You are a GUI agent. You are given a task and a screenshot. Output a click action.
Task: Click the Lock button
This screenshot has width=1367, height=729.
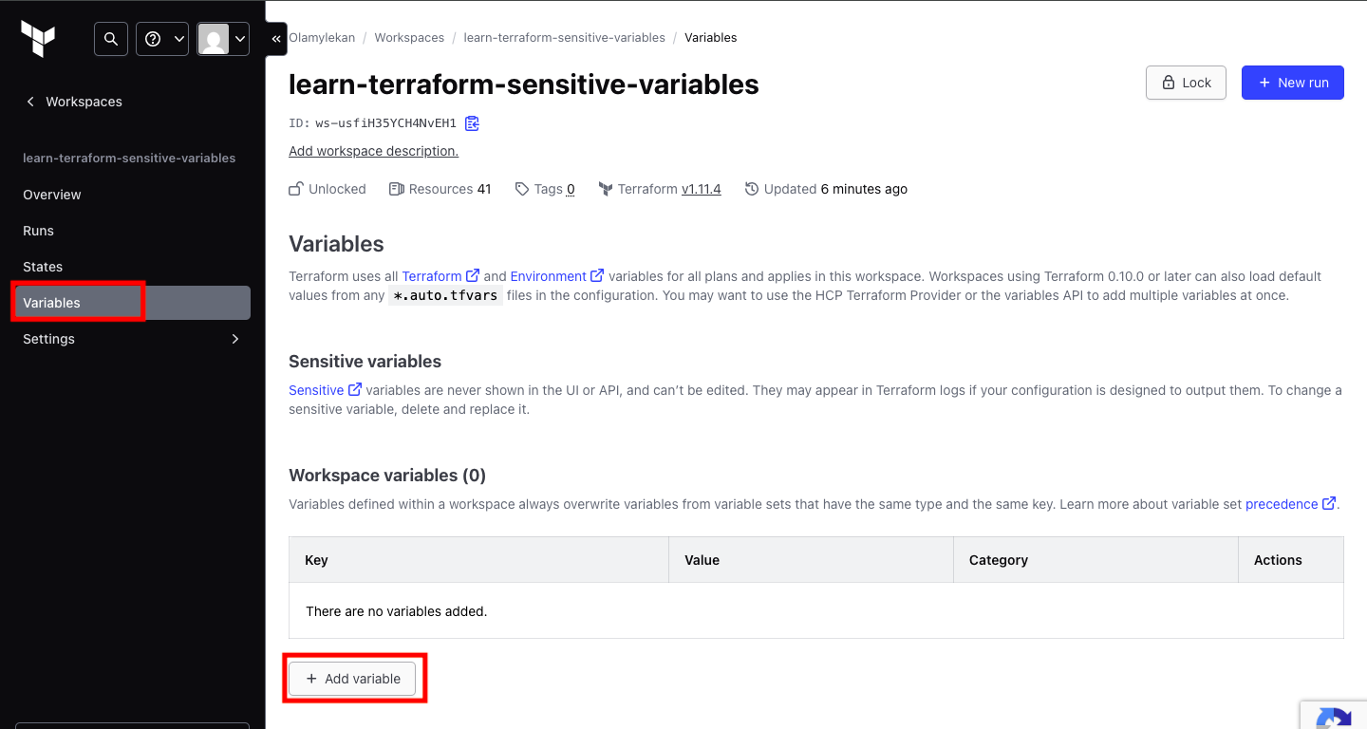tap(1186, 83)
